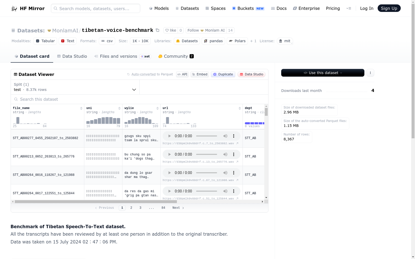The image size is (415, 259).
Task: Focus the Search this dataset field
Action: (140, 99)
